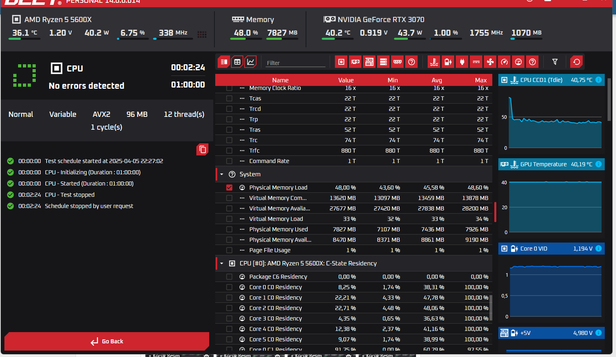Click the 'AVX2' instruction set label

[x=101, y=114]
